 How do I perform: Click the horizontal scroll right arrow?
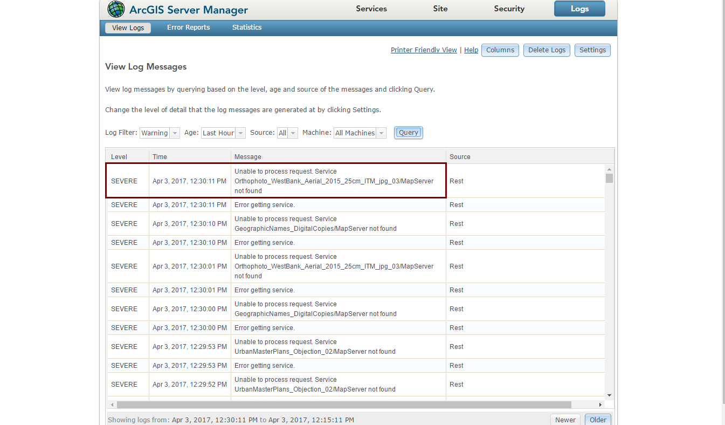point(600,405)
